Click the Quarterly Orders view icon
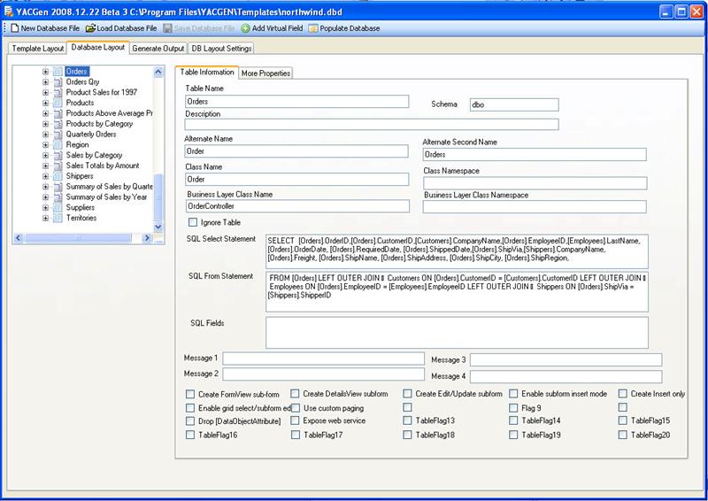The width and height of the screenshot is (708, 501). [x=58, y=135]
